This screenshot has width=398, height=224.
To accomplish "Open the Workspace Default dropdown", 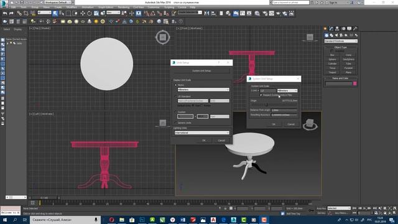I will point(57,2).
